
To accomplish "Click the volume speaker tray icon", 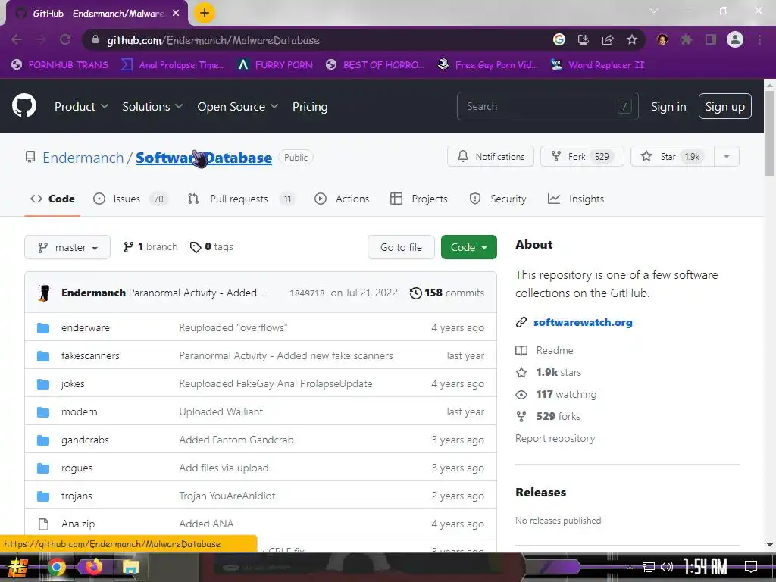I will (x=667, y=567).
